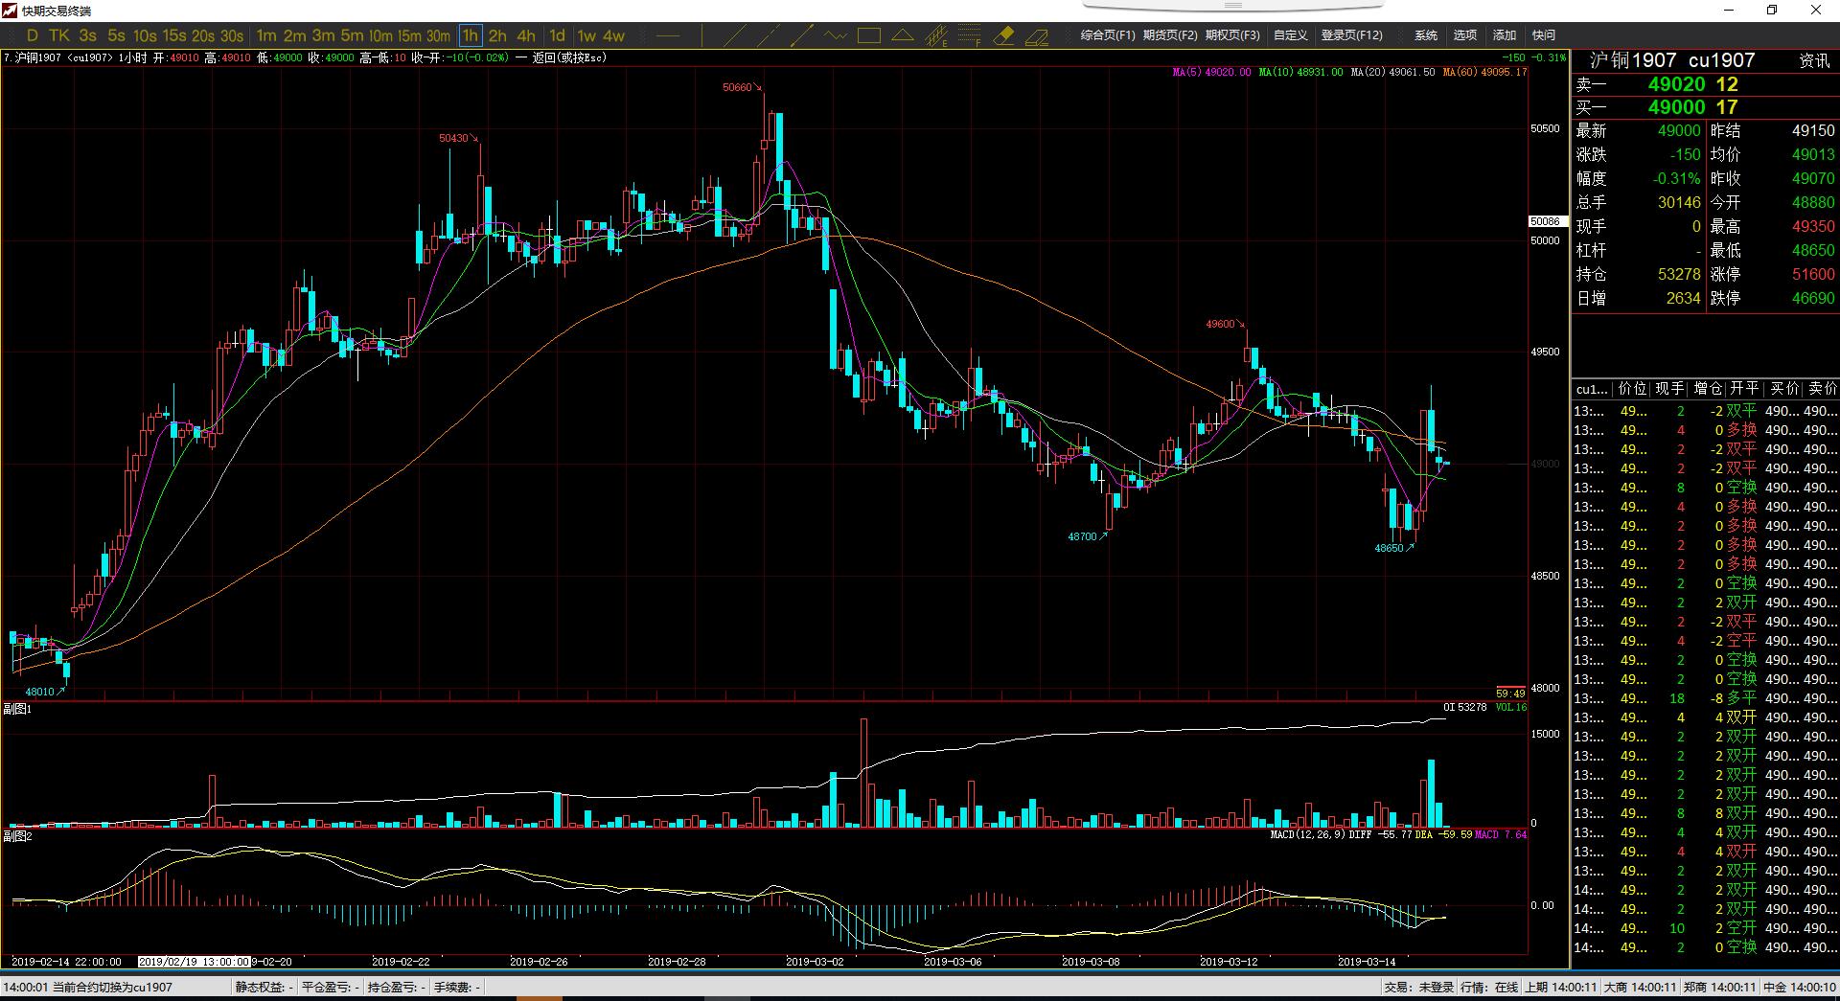
Task: Click the 副图1 volume sub-chart label
Action: 17,709
